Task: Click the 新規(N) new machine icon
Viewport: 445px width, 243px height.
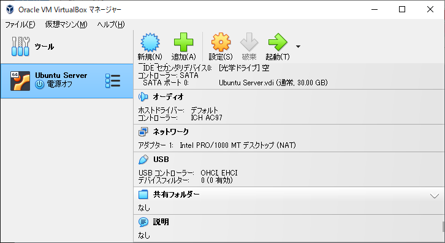Action: pos(150,42)
